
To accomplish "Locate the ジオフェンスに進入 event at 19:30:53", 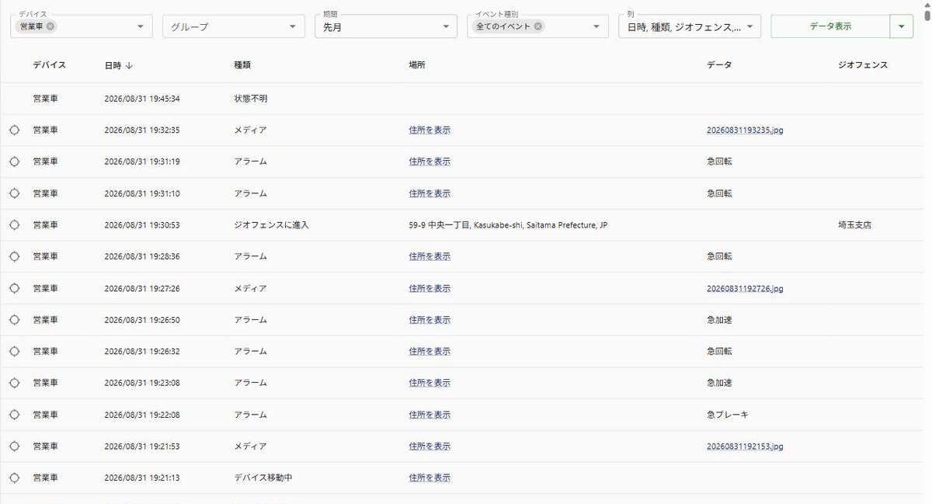I will point(14,225).
